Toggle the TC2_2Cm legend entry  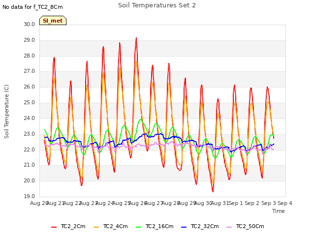(x=68, y=226)
